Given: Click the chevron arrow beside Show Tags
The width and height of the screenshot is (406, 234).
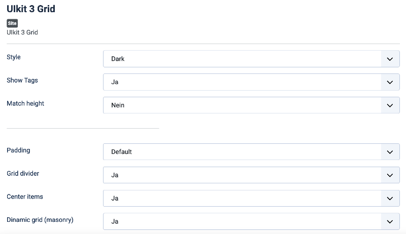Looking at the screenshot, I should 390,82.
